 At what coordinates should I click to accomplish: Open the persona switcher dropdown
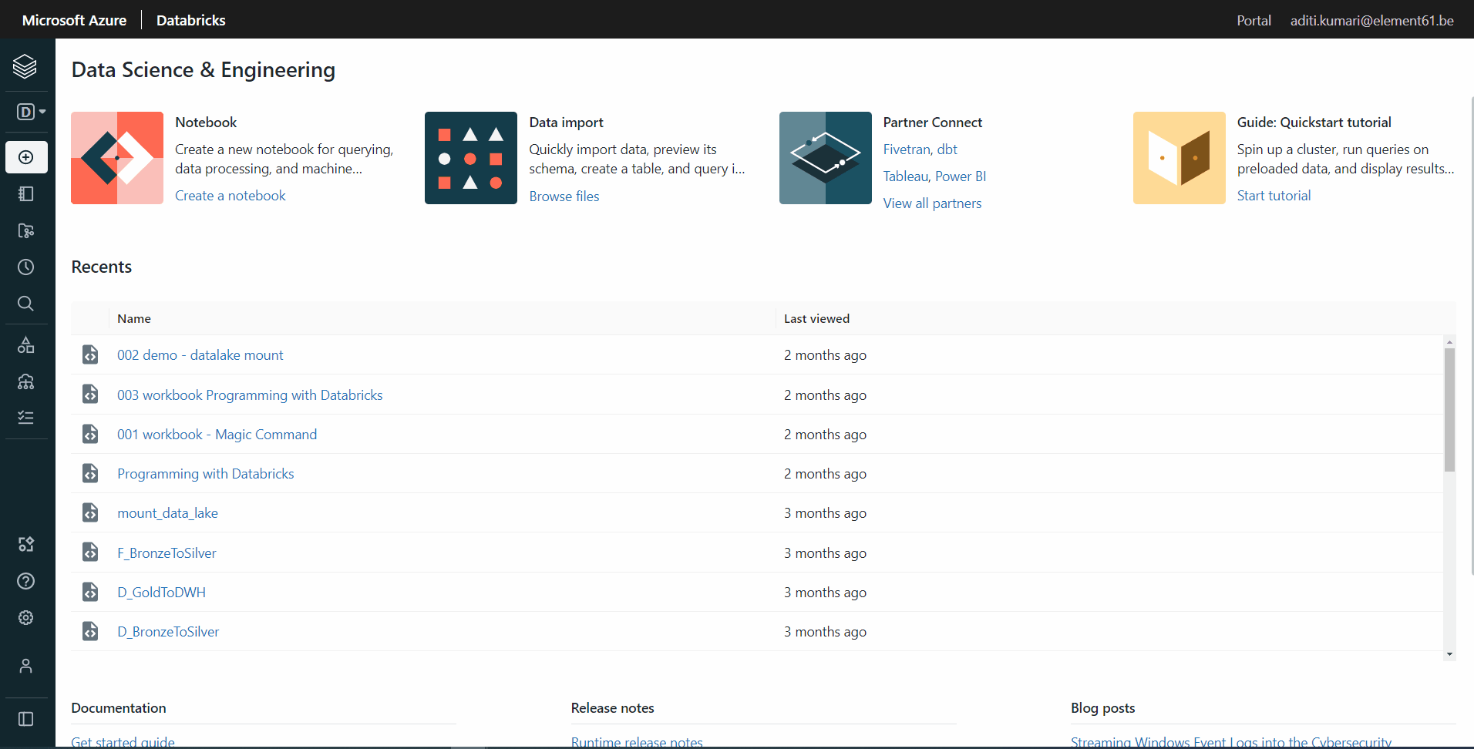point(29,112)
